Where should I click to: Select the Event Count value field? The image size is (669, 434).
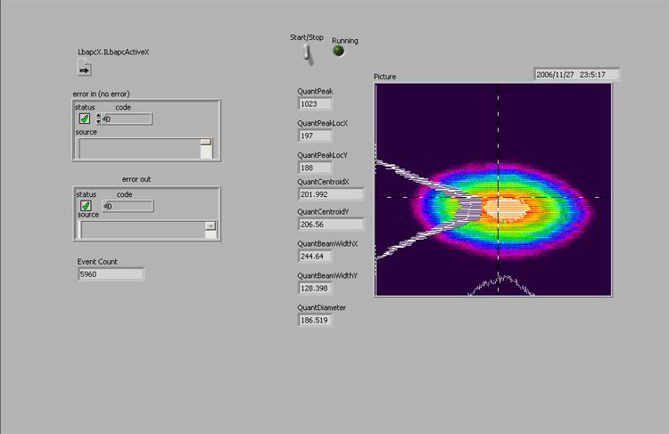pos(111,274)
